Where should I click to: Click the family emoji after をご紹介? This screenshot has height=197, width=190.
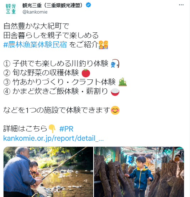tap(103, 45)
